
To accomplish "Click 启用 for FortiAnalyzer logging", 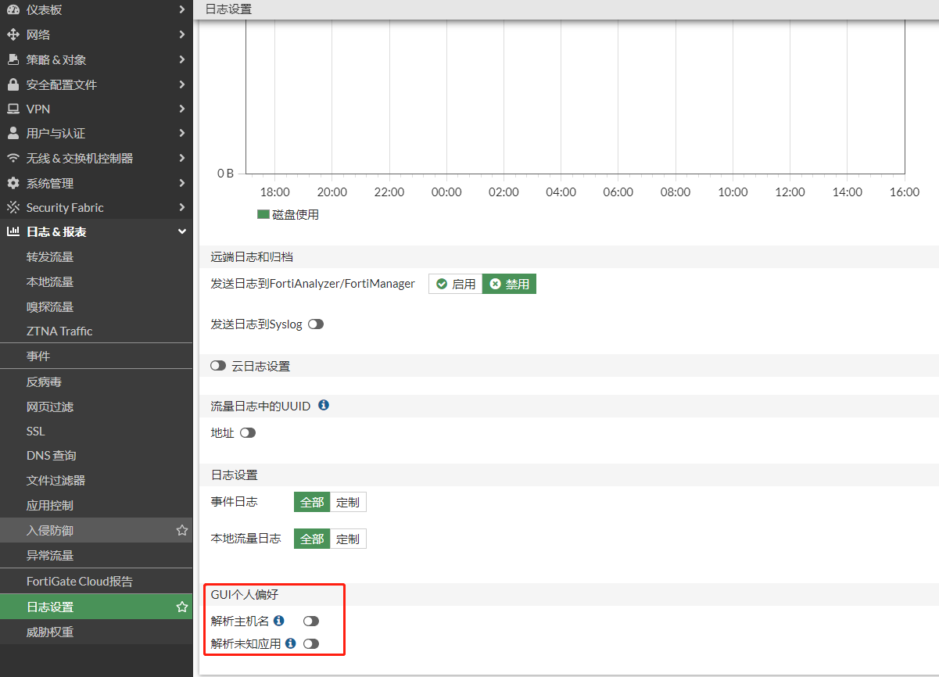I will 456,284.
